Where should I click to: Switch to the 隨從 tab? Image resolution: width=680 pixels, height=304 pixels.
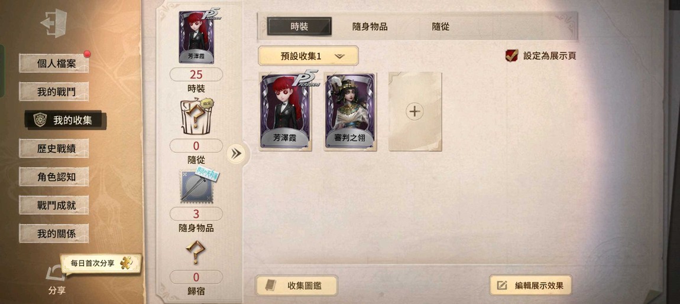441,27
